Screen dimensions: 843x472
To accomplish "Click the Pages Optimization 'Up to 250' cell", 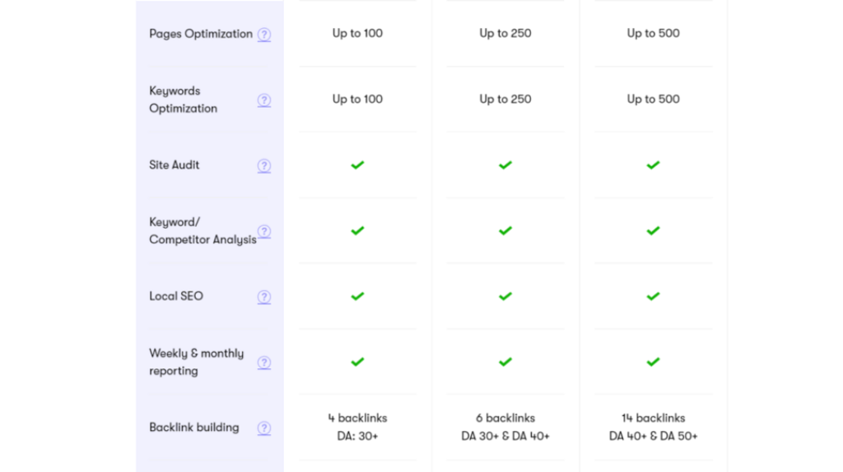I will tap(505, 34).
